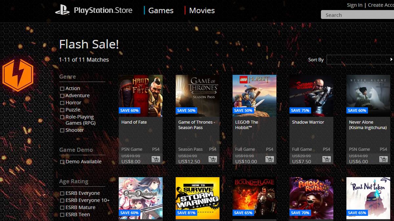
Task: Click the PlayStation Store wordmark
Action: pos(103,10)
